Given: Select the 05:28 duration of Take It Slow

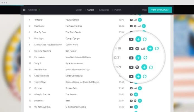Looking at the screenshot, I should point(122,82).
